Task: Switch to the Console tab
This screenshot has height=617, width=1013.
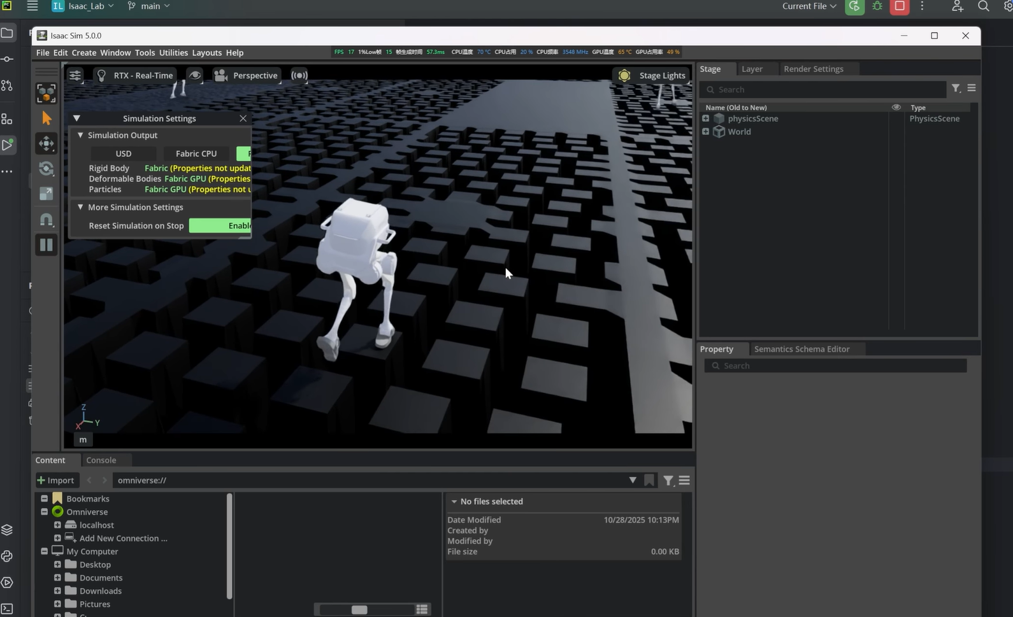Action: [101, 460]
